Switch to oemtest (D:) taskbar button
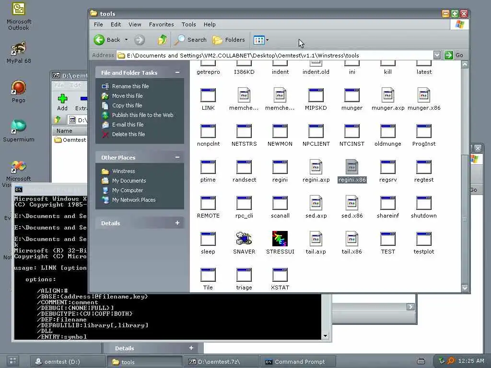Screen dimensions: 491x368 click(x=68, y=362)
